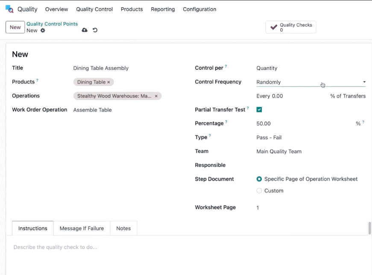Show help tooltip next to Products label

tap(37, 80)
